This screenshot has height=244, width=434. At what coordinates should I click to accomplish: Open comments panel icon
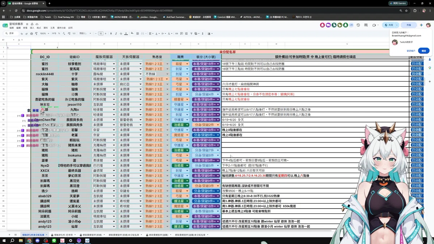[366, 25]
